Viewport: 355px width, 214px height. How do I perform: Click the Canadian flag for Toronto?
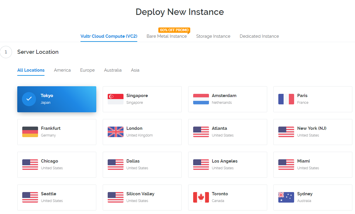pos(201,197)
